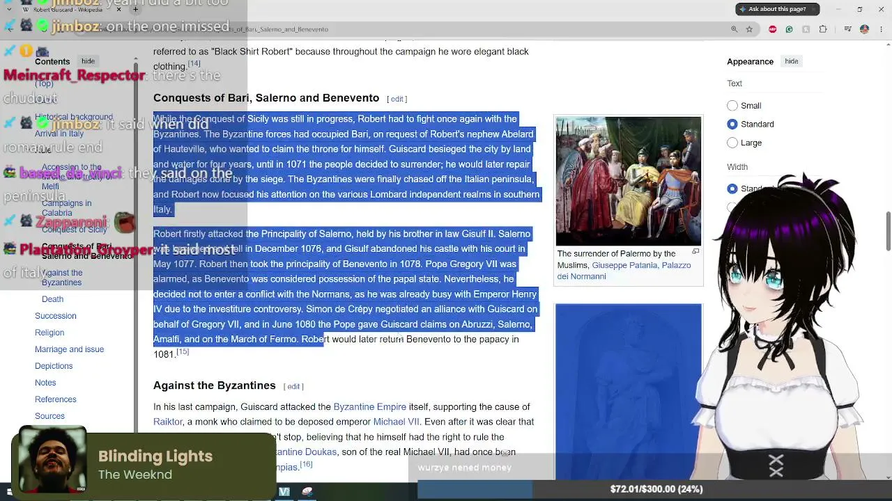Click the Gemini sparkle icon in 'Ask about this page?'

pos(743,9)
